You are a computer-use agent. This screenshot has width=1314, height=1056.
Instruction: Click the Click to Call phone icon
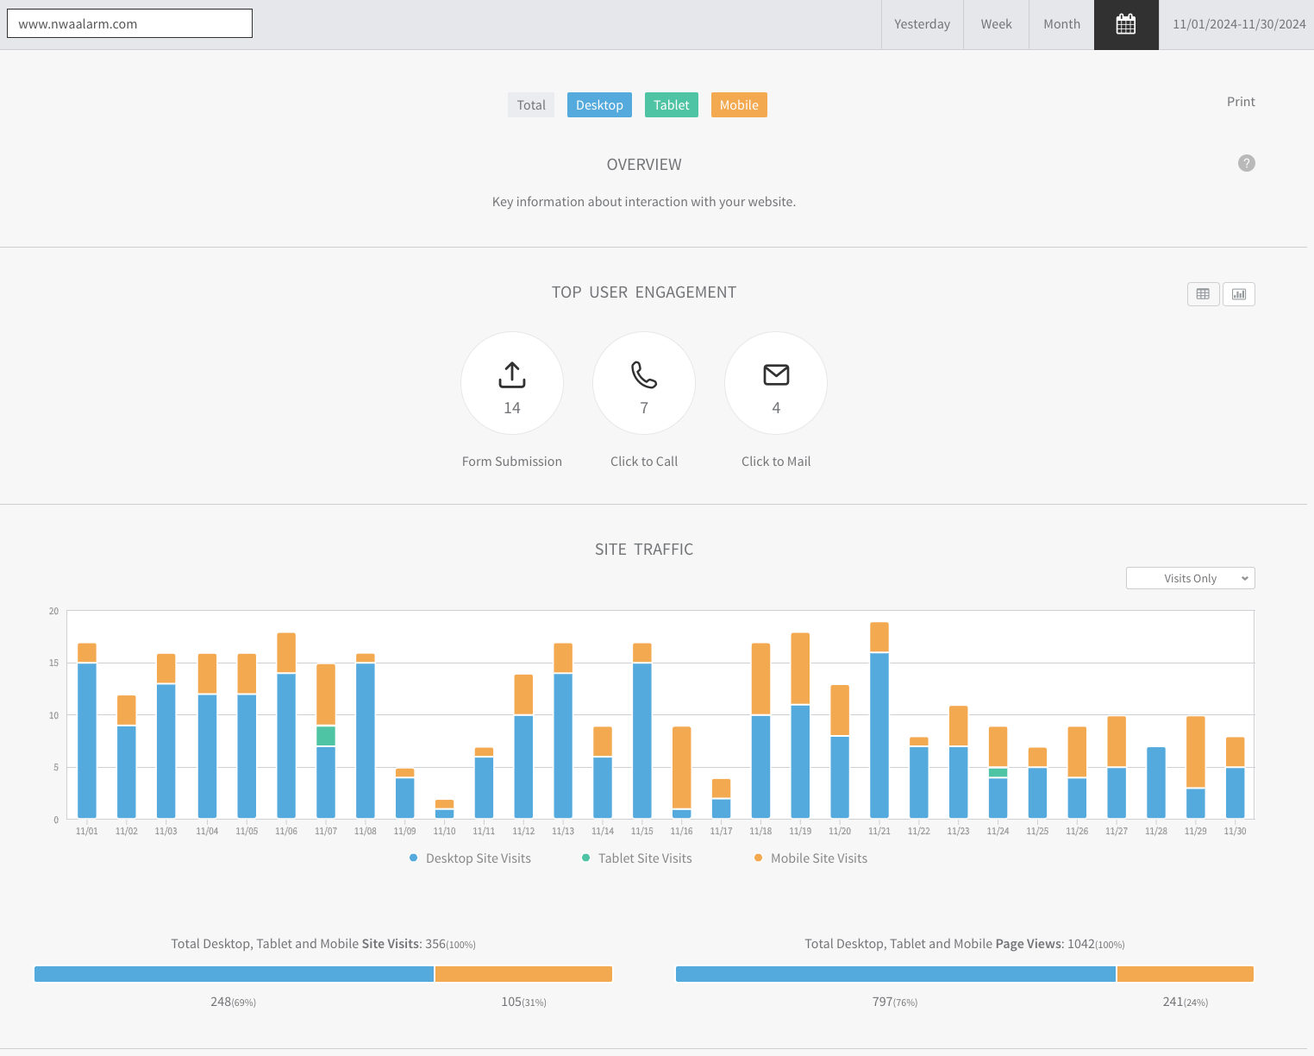643,375
